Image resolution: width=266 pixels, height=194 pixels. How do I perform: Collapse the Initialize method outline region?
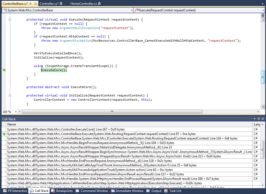coord(10,95)
